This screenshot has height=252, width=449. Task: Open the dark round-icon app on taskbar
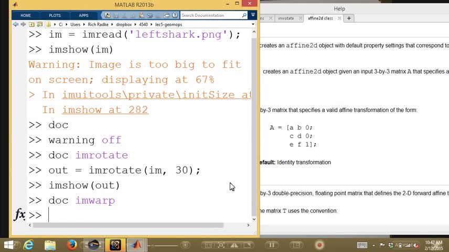(93, 245)
